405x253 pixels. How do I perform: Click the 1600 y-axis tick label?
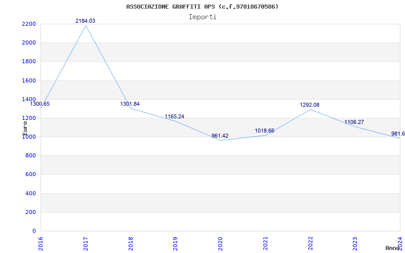[x=29, y=80]
